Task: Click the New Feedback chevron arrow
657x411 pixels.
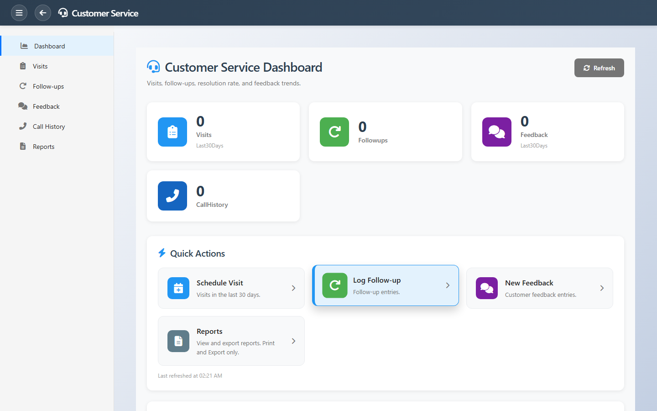Action: pos(602,288)
